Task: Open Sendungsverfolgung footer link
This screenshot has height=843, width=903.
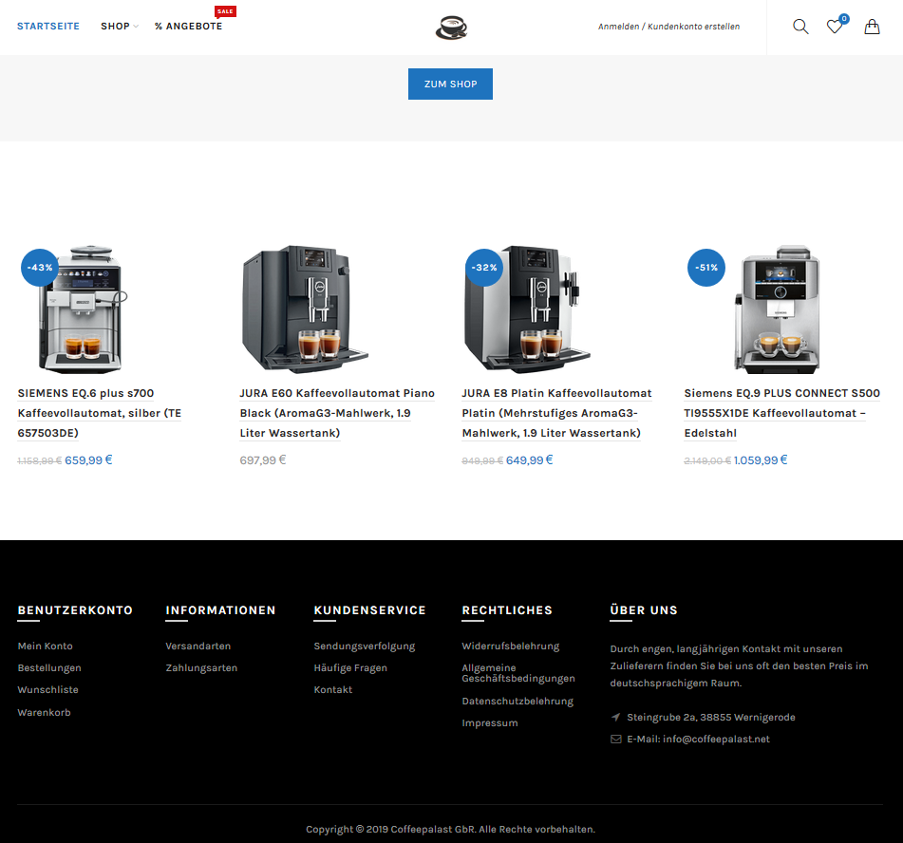Action: coord(365,646)
